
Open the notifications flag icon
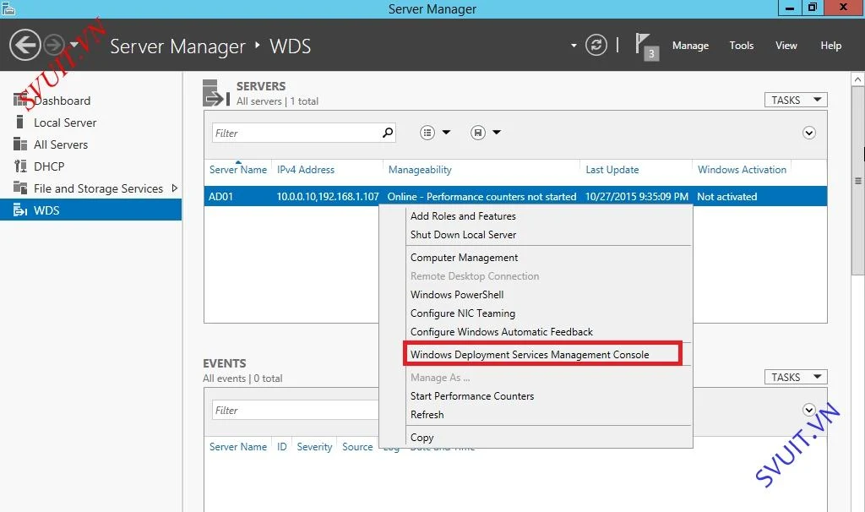[646, 46]
